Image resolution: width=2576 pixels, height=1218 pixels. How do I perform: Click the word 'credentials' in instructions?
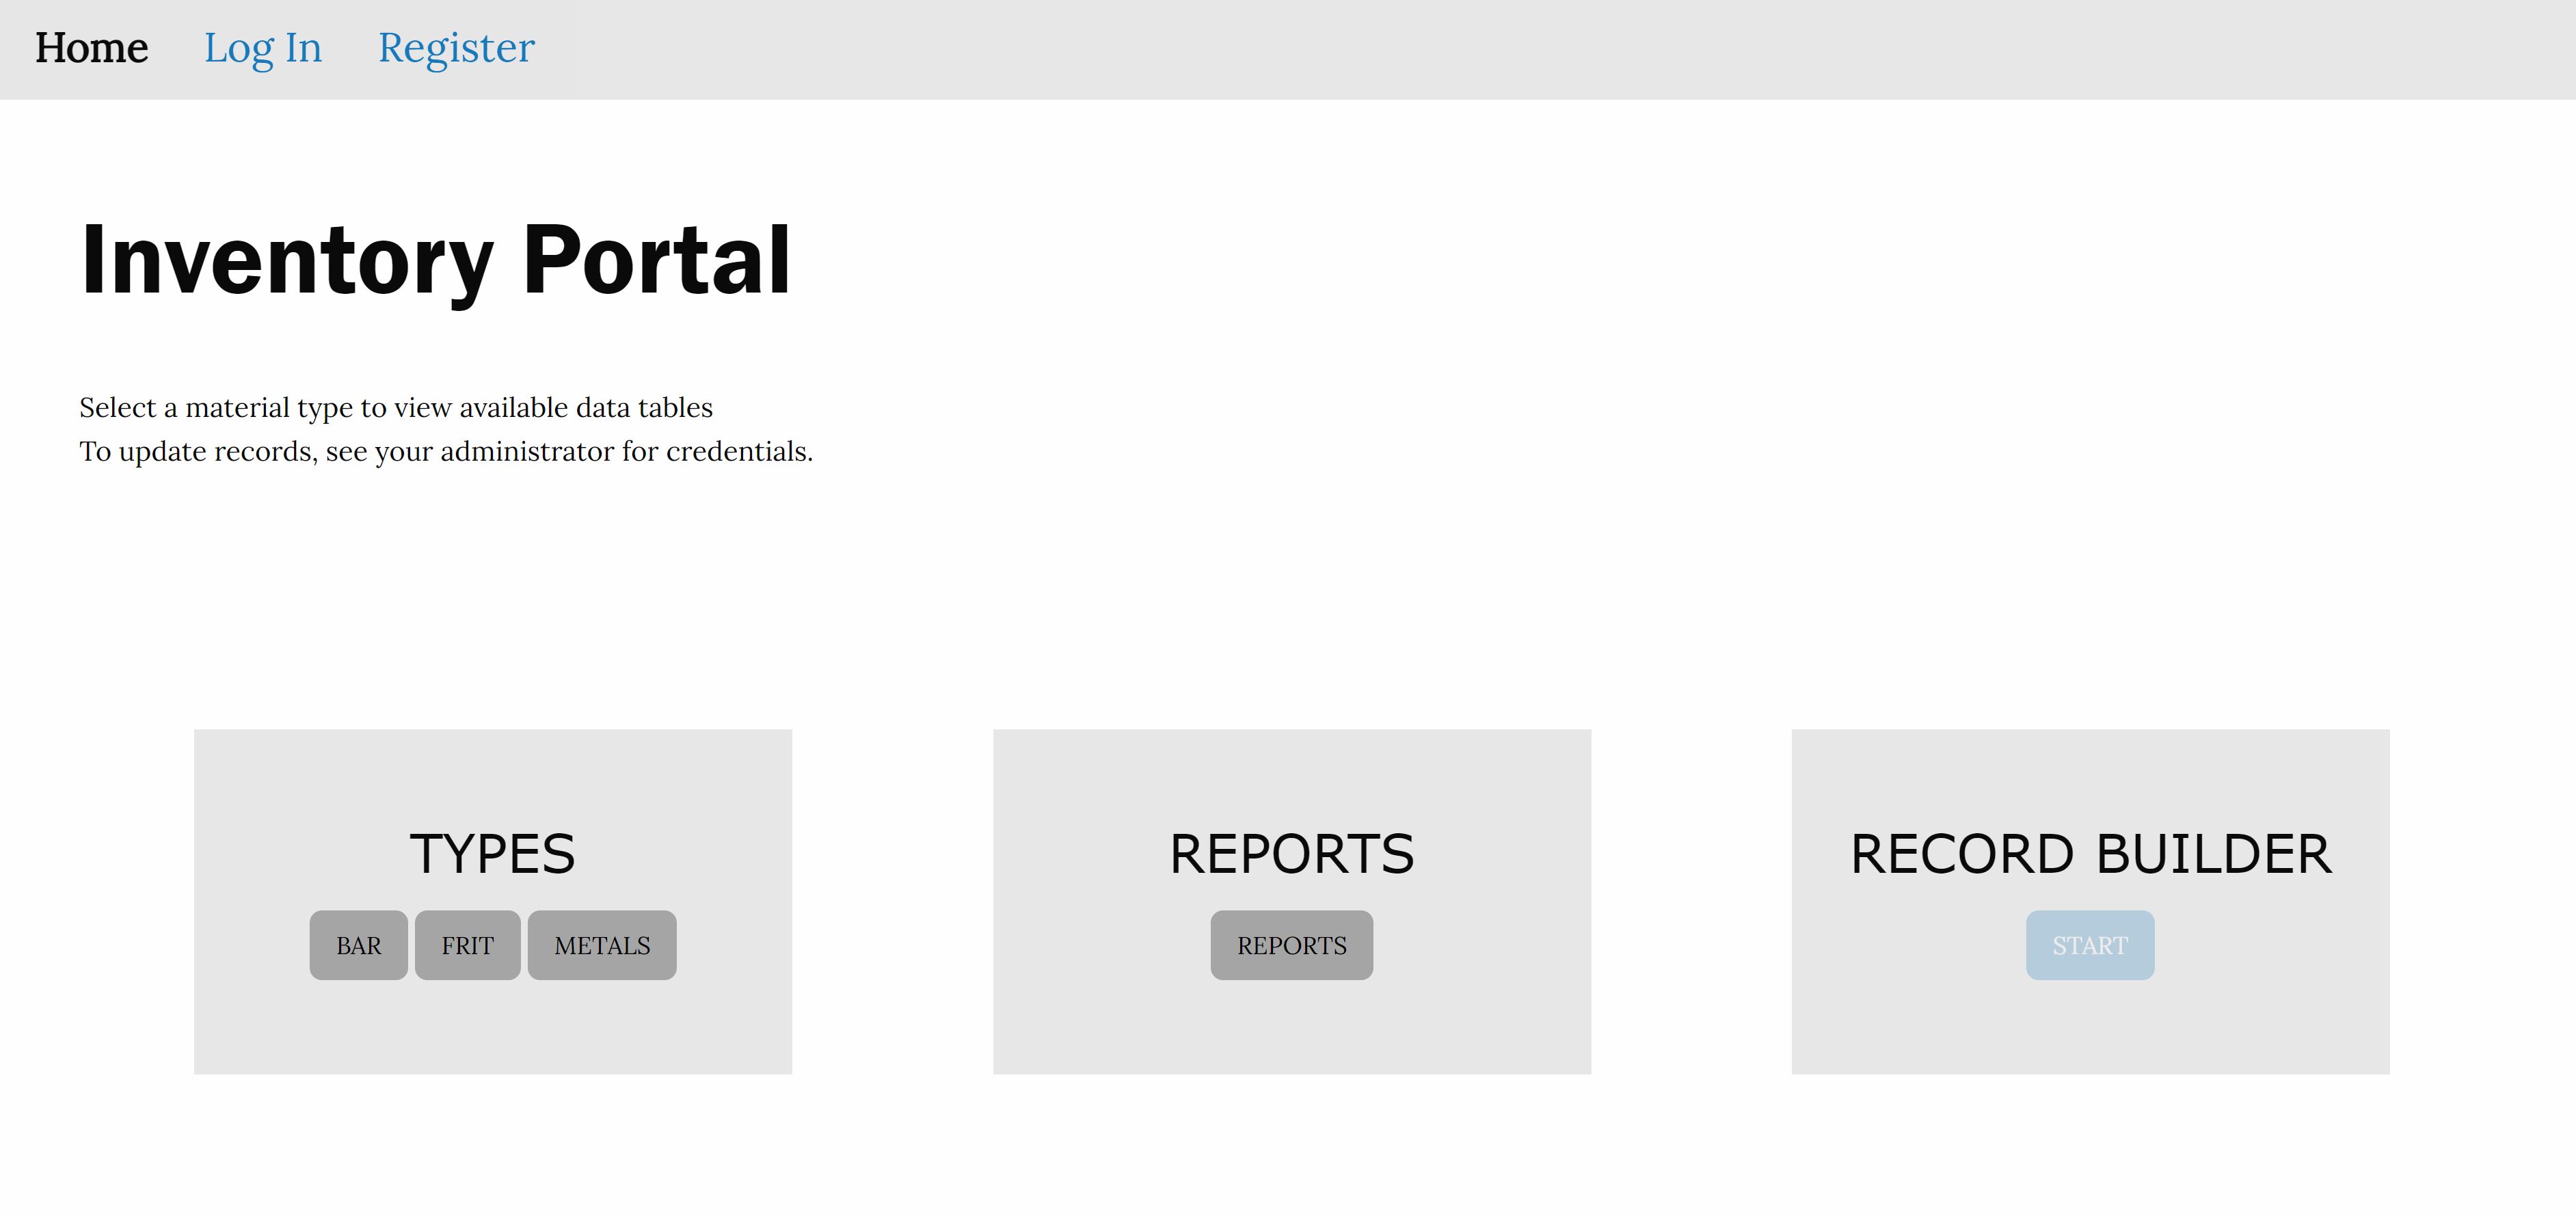point(736,452)
